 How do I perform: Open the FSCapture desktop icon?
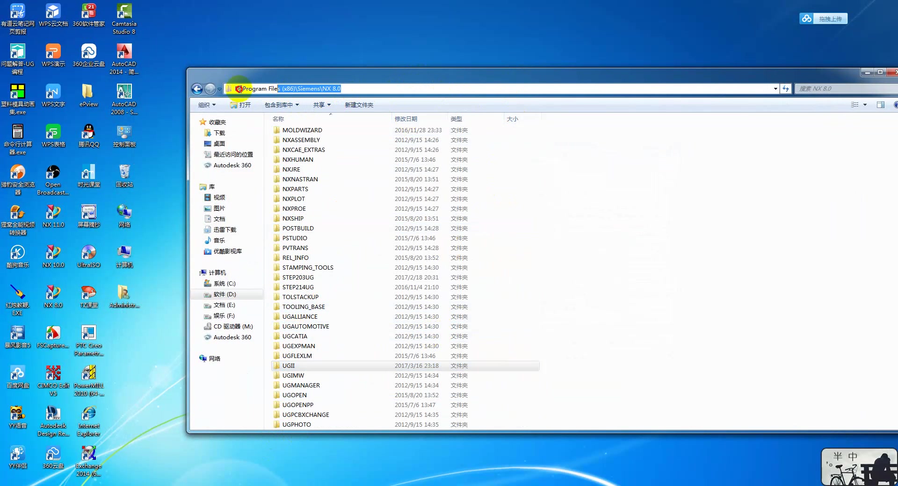(53, 336)
